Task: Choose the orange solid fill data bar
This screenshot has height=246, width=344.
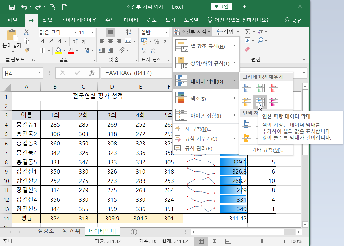Action: tap(247, 138)
